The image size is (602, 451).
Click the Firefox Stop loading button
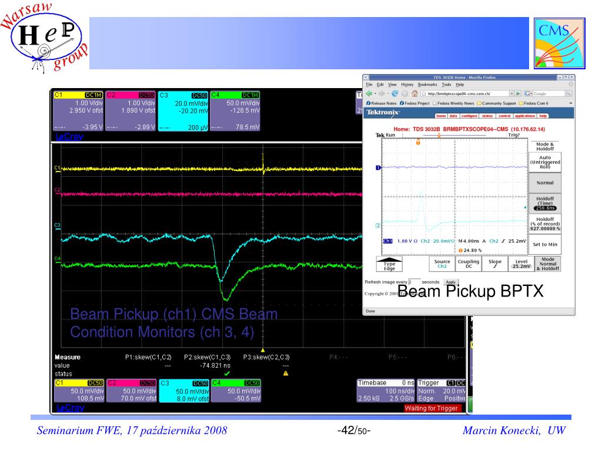tap(404, 93)
